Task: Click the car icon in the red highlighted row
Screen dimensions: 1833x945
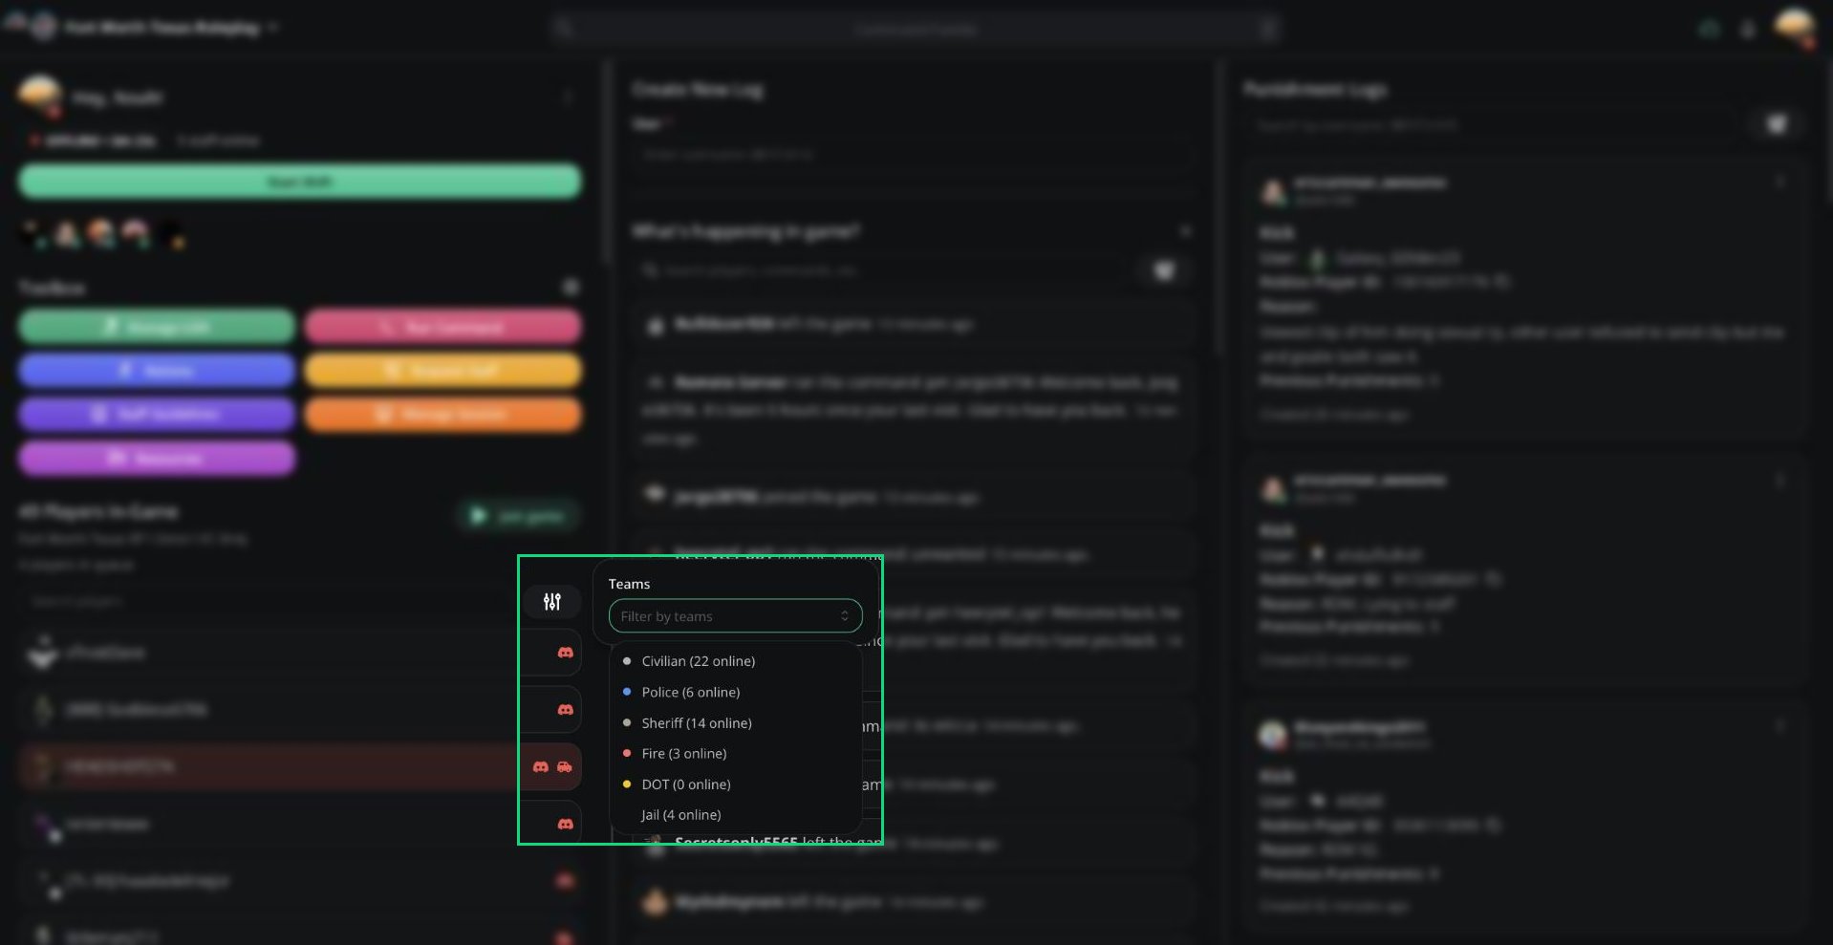Action: pyautogui.click(x=565, y=766)
